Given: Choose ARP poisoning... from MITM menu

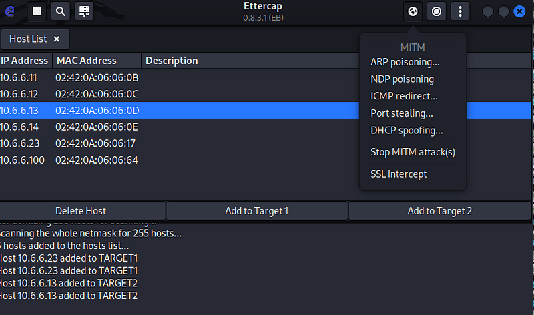Looking at the screenshot, I should pos(405,62).
